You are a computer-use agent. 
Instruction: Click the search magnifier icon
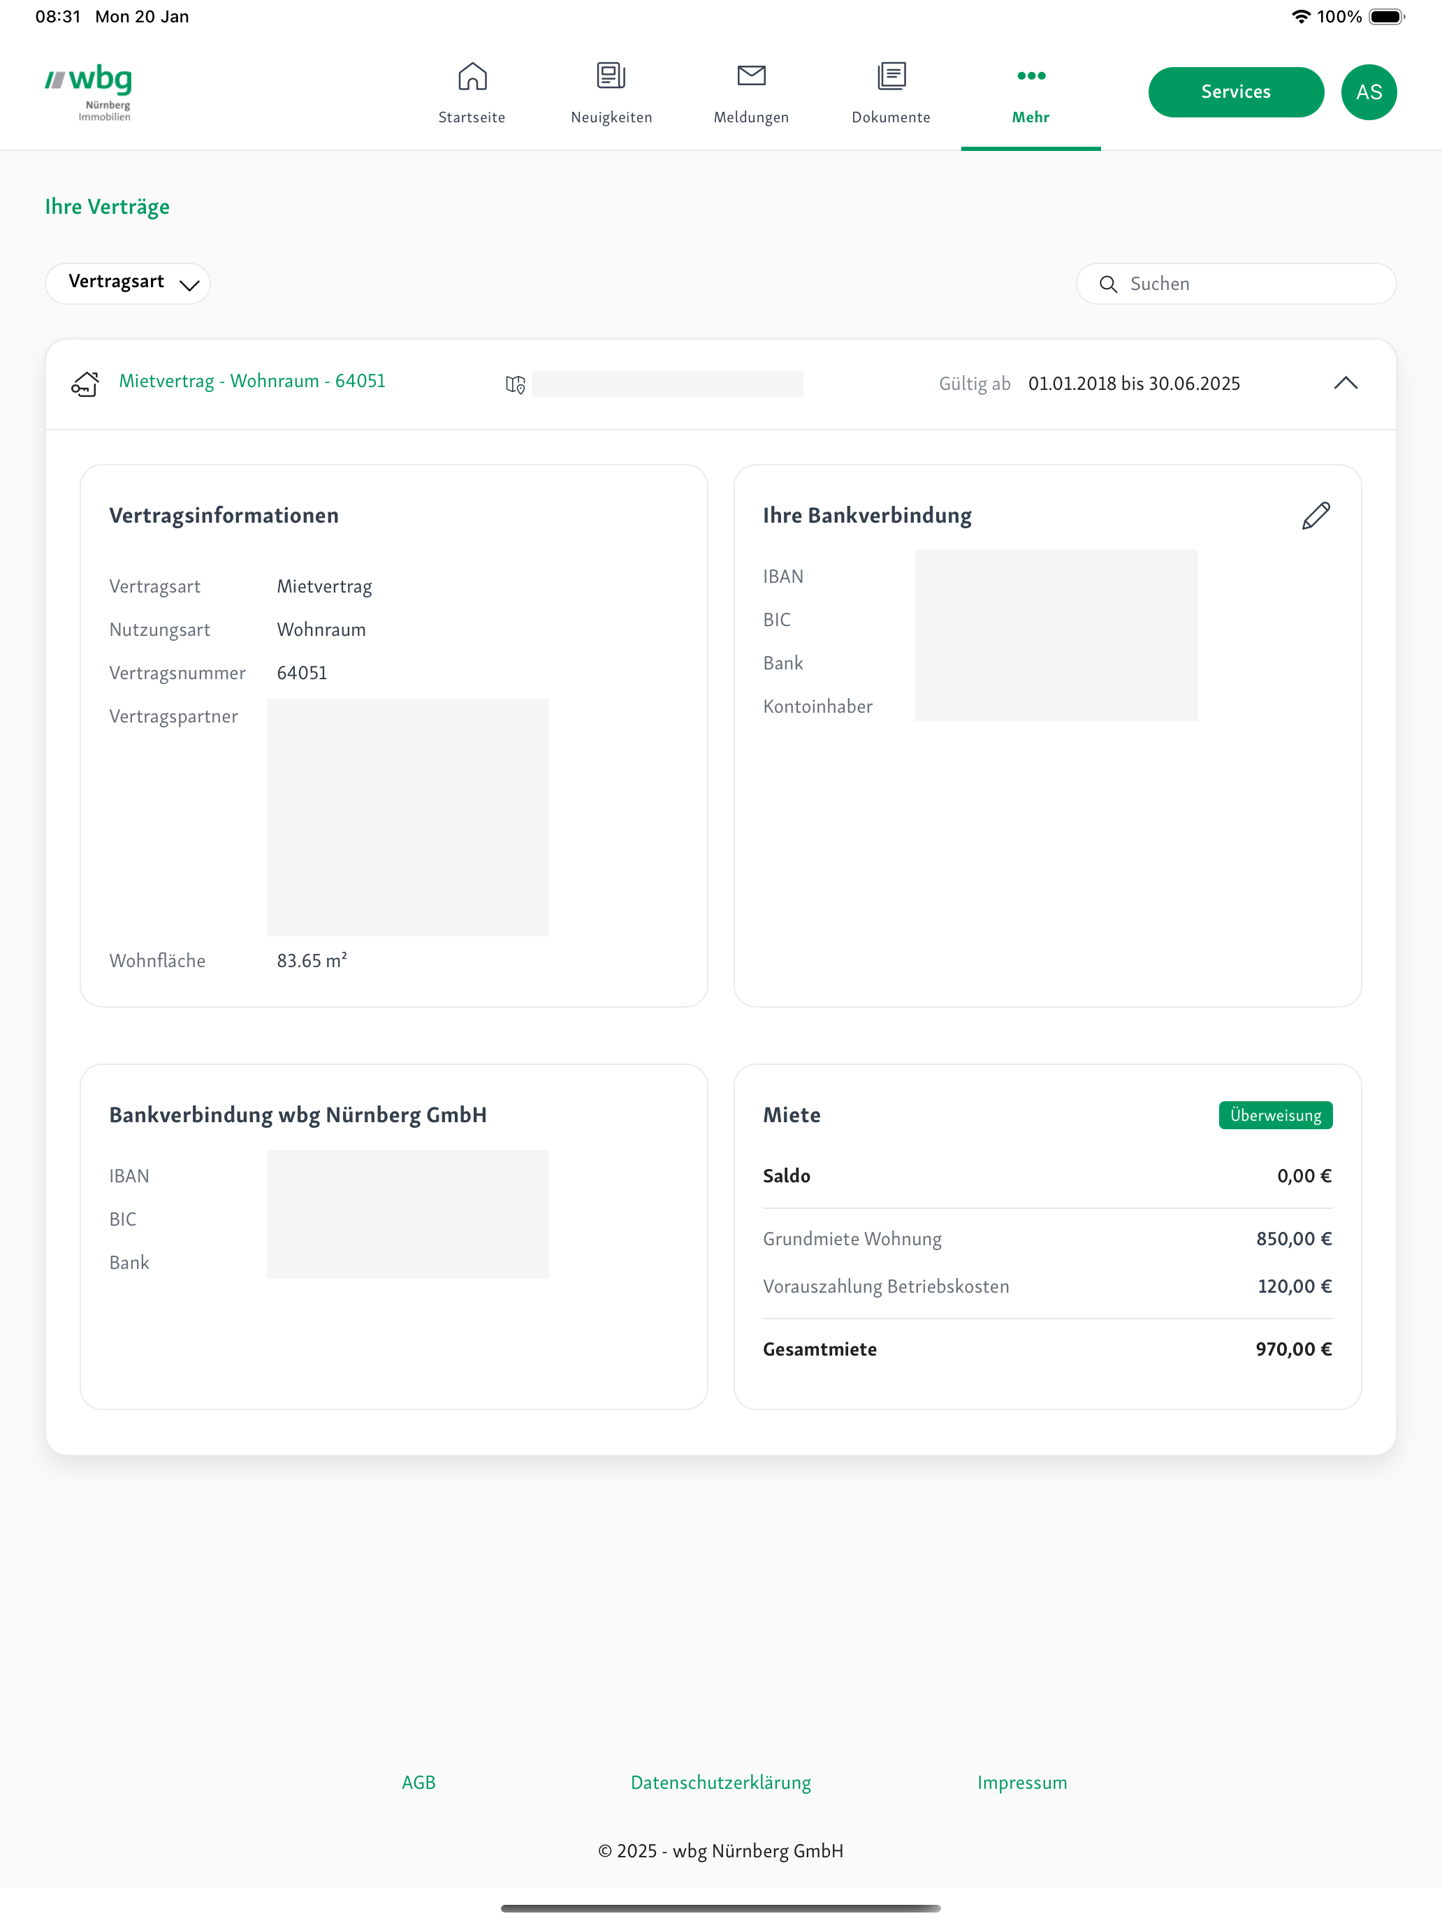1107,284
